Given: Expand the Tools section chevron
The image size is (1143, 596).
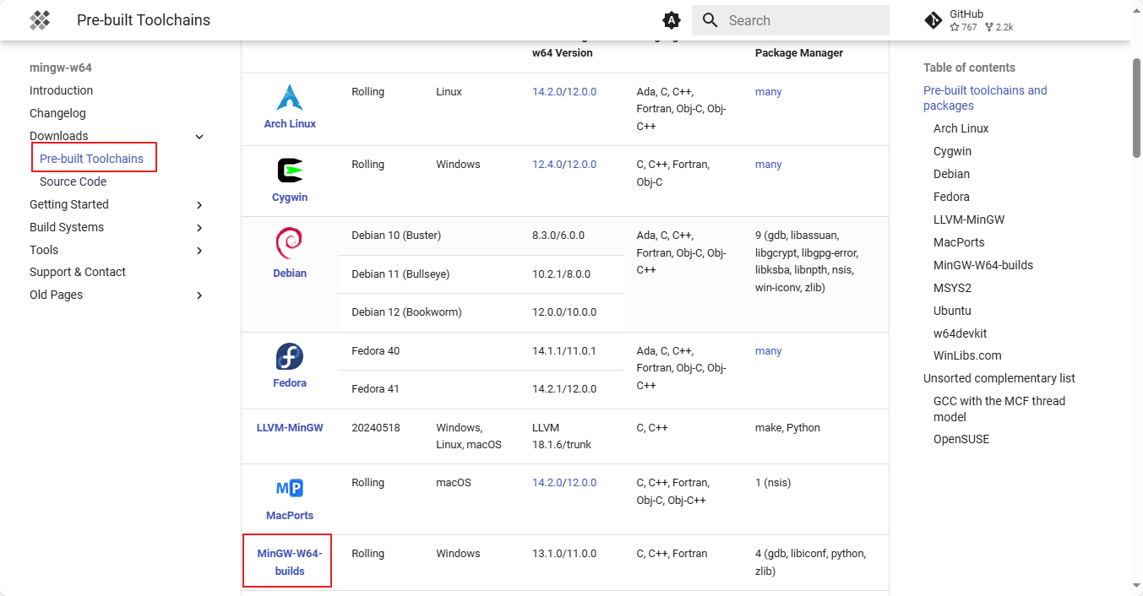Looking at the screenshot, I should 199,251.
